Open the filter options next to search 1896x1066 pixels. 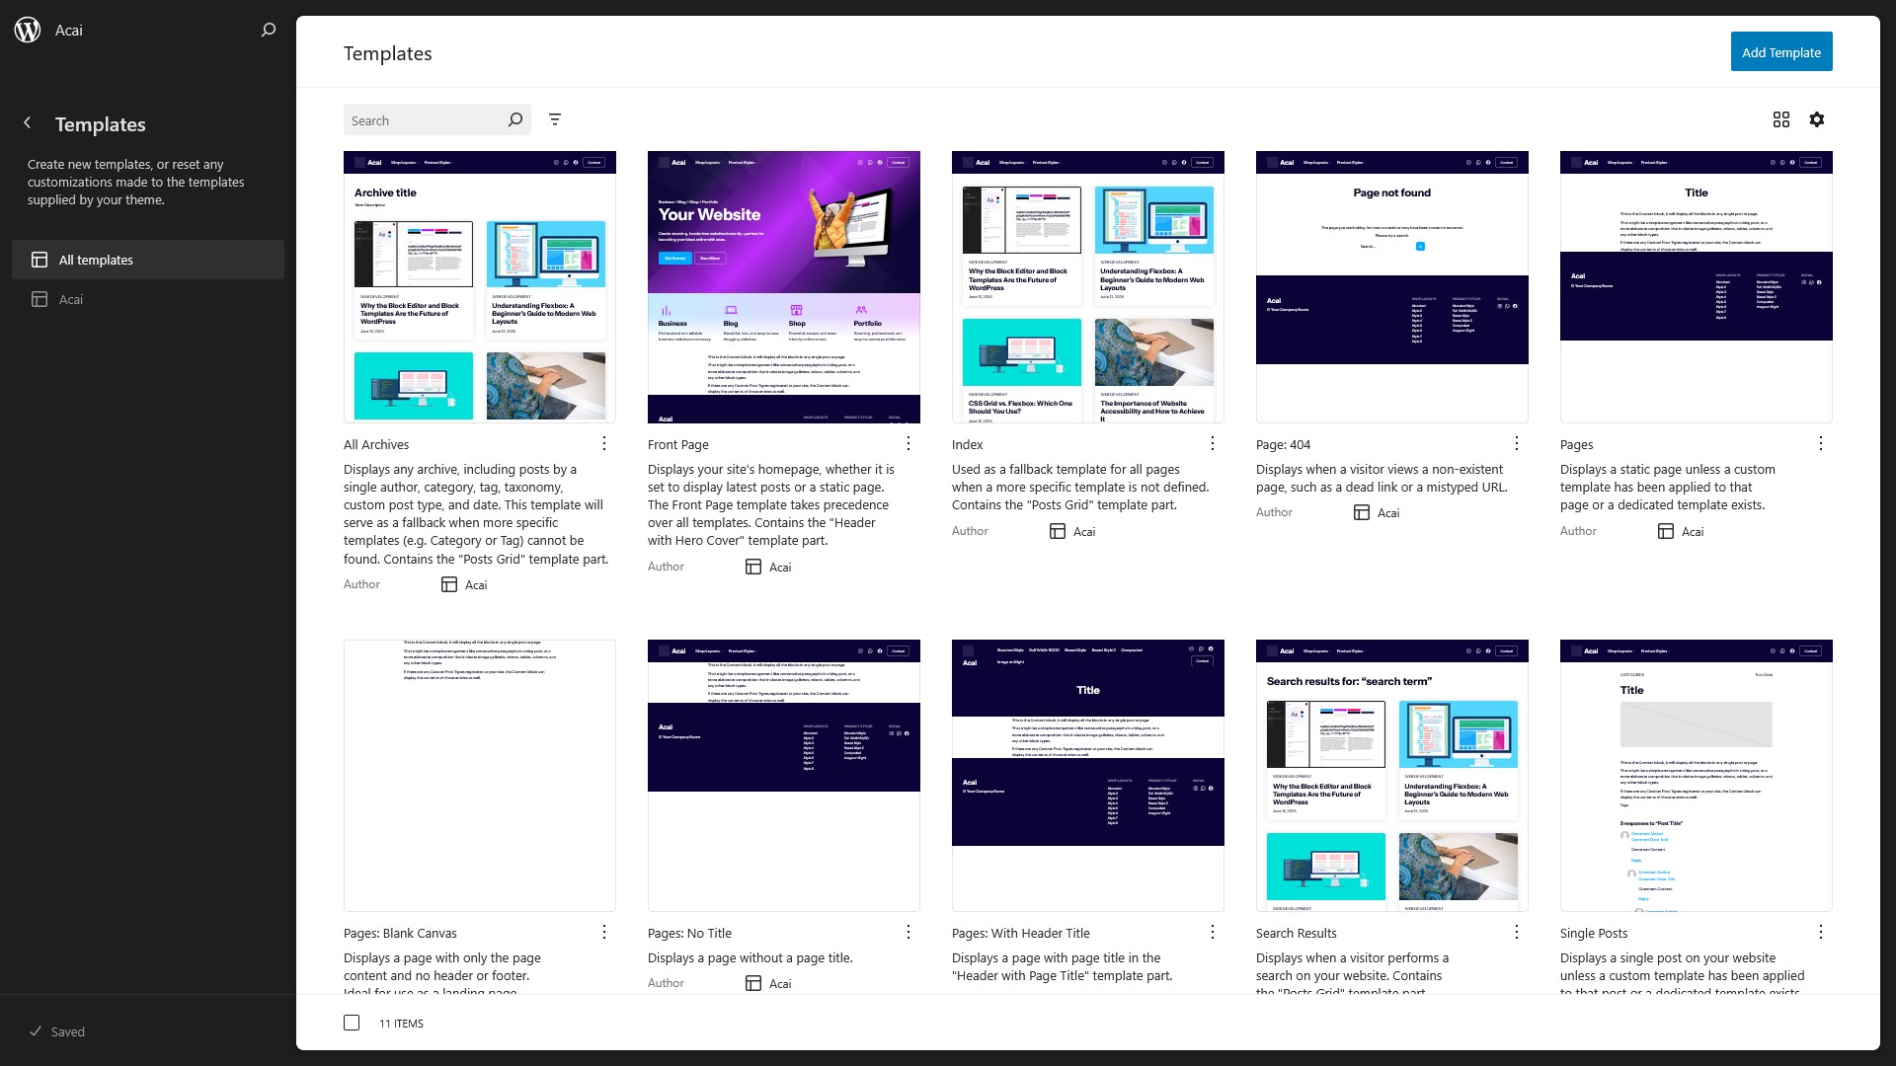(x=555, y=119)
